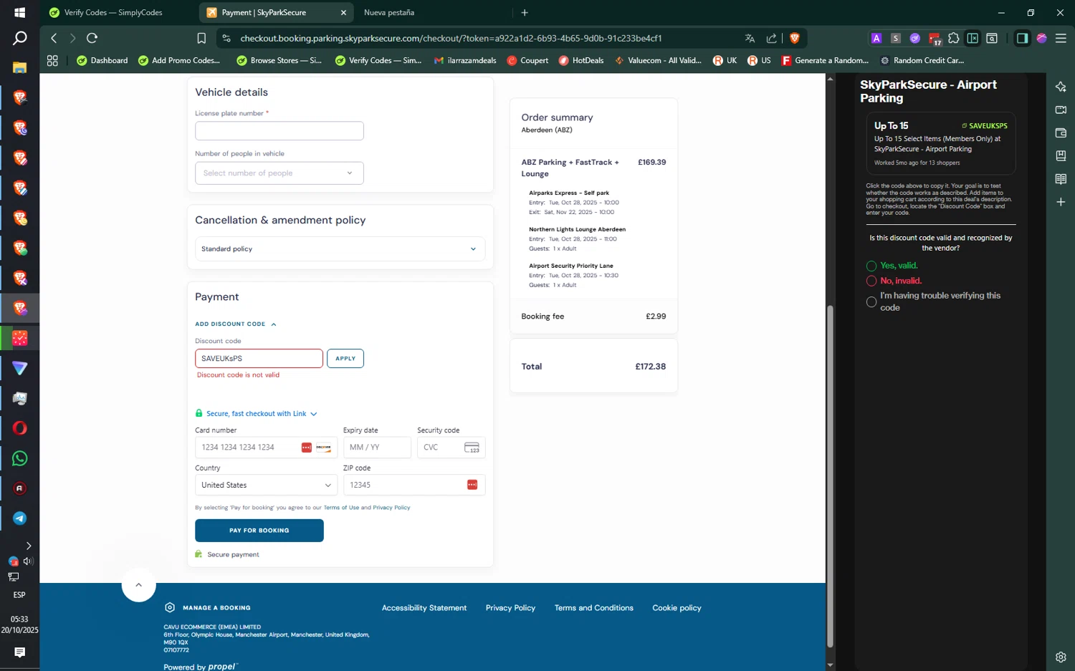Open the Accessibility Statement footer link
The width and height of the screenshot is (1075, 671).
click(x=424, y=608)
